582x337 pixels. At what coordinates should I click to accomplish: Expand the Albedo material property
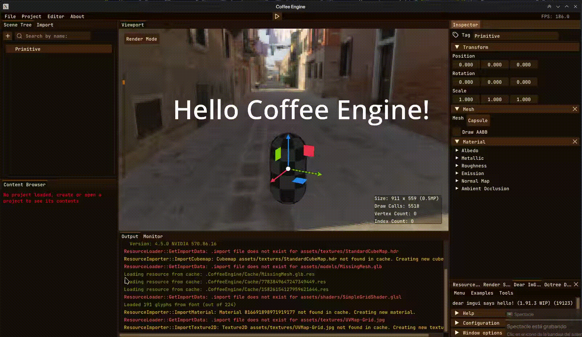(457, 150)
